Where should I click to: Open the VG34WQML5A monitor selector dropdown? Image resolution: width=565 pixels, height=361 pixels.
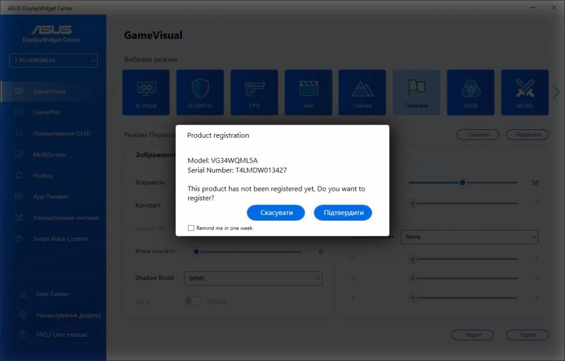(53, 60)
